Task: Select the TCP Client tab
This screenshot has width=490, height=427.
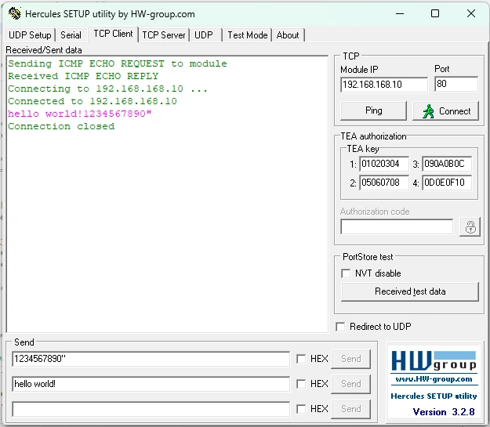Action: coord(113,34)
